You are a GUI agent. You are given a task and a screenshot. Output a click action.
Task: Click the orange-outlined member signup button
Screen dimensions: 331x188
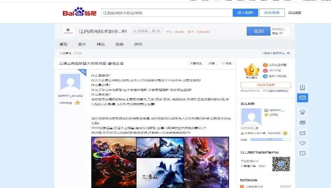[x=266, y=85]
